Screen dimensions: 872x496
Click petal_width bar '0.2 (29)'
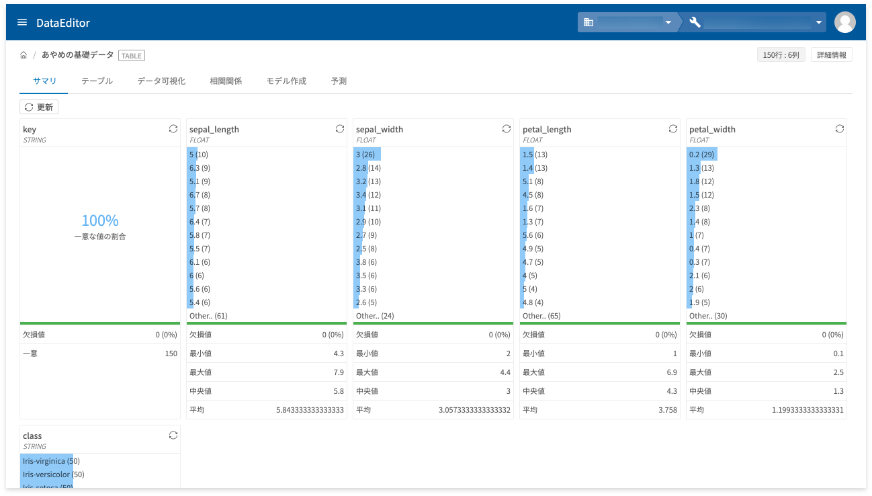tap(766, 155)
